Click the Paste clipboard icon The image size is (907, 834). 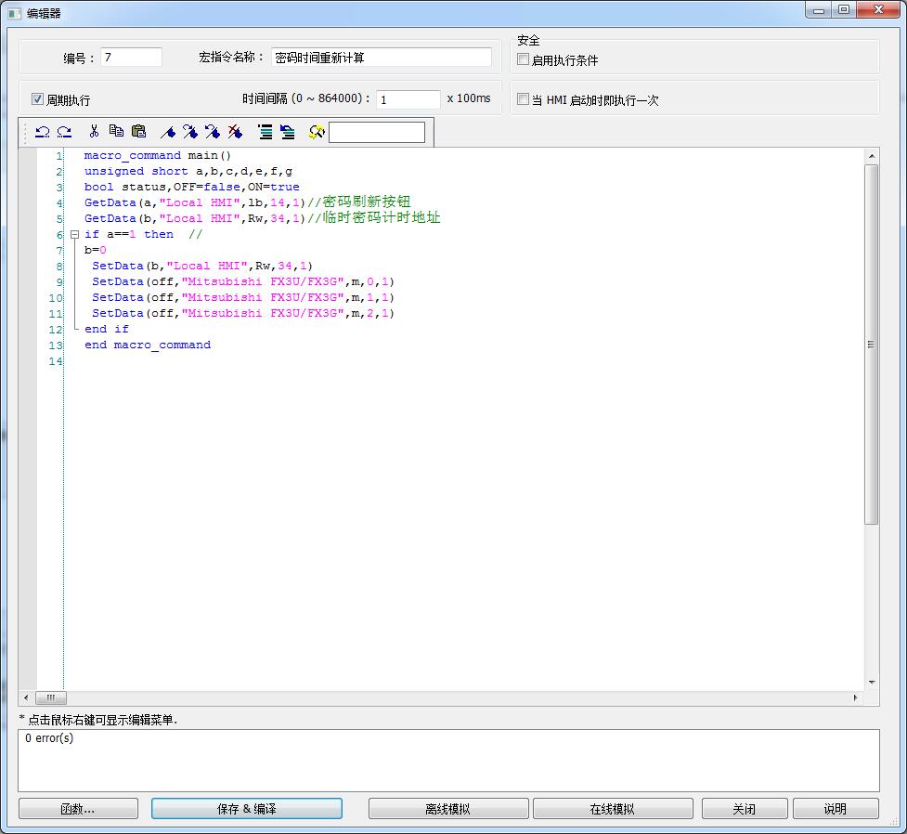138,132
